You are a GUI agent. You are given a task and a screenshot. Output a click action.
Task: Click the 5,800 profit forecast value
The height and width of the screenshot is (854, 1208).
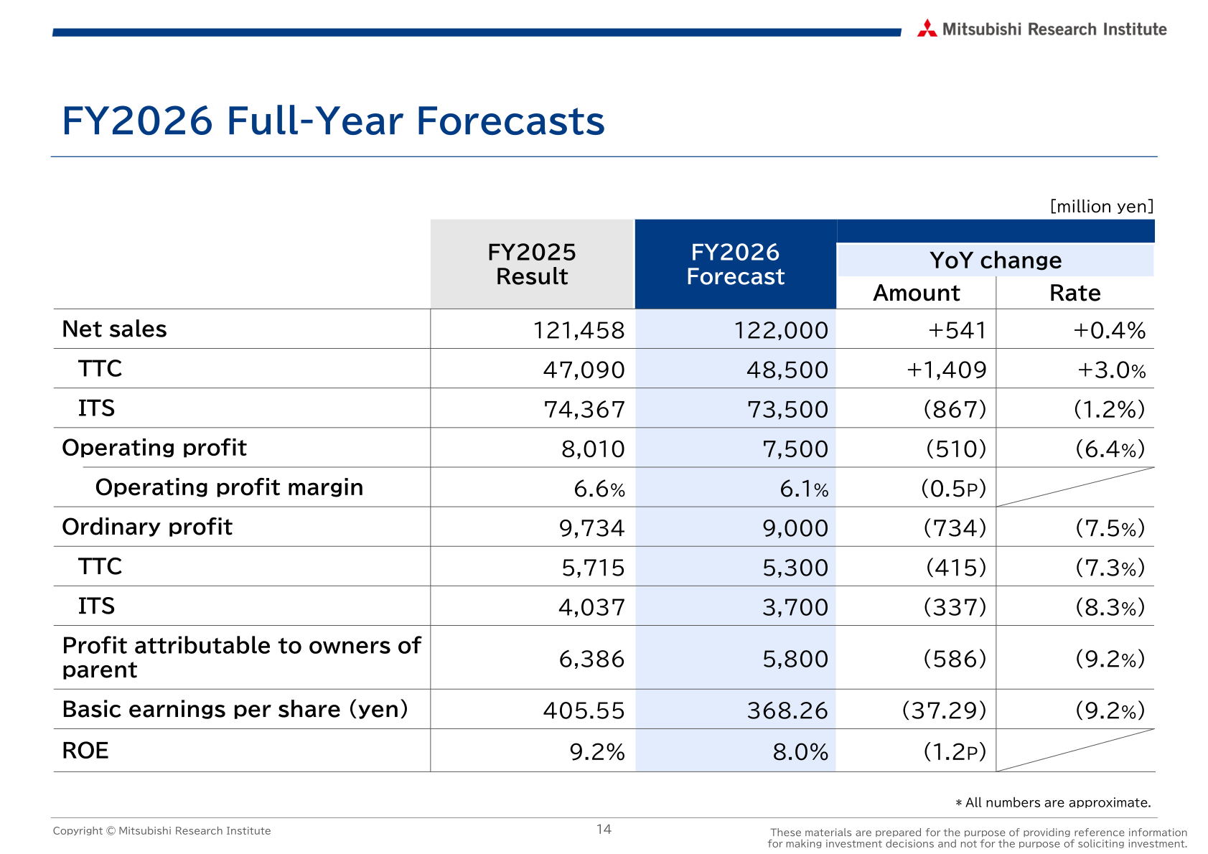795,659
